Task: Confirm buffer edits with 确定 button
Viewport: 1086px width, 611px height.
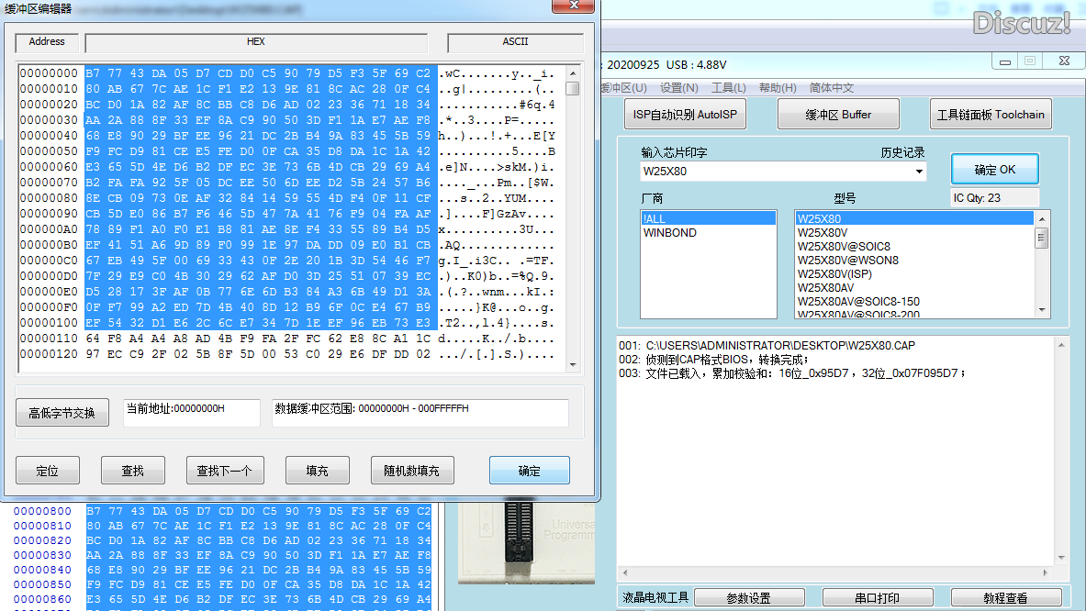Action: coord(530,470)
